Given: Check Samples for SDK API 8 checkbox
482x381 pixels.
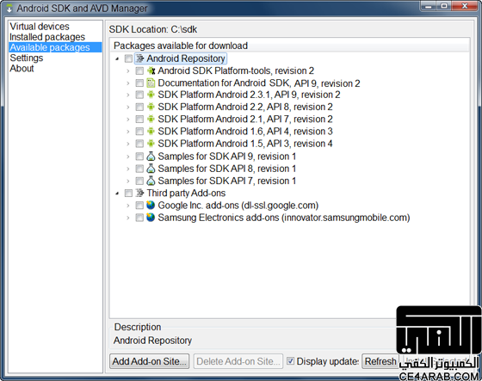Looking at the screenshot, I should click(x=139, y=169).
